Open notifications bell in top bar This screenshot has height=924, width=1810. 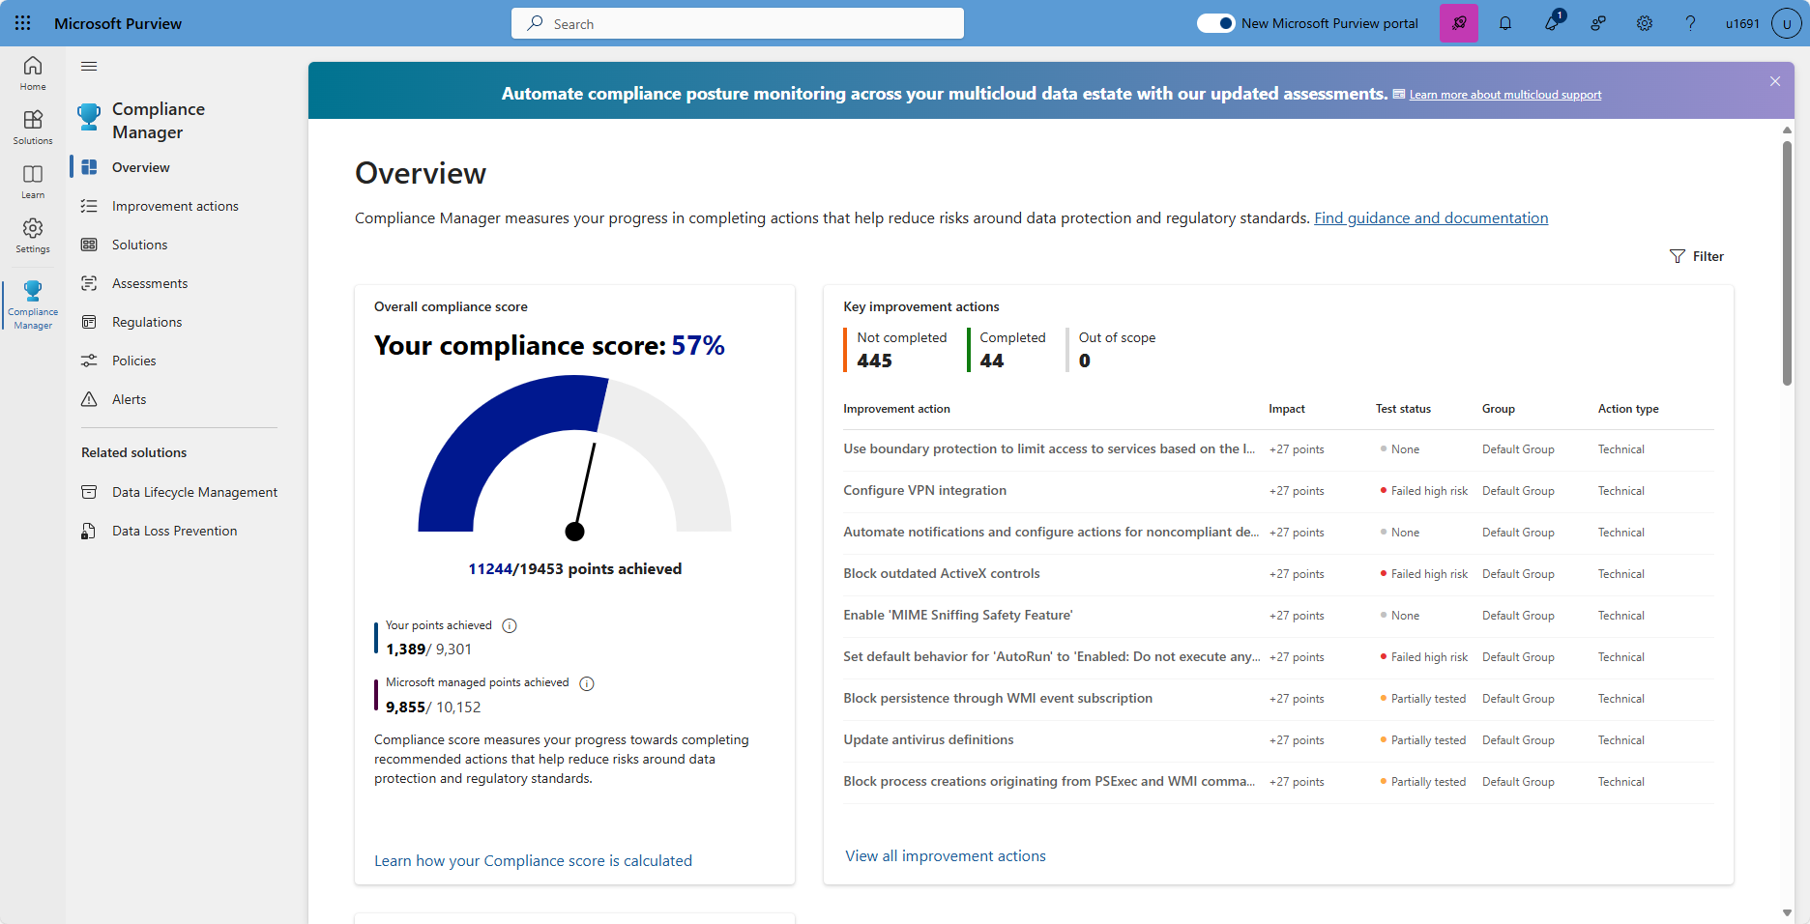pos(1504,22)
